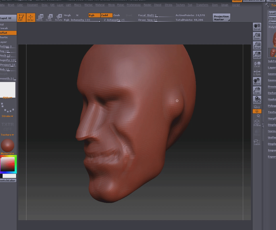Activate the Lasso selection icon
276x230 pixels.
pos(257,142)
